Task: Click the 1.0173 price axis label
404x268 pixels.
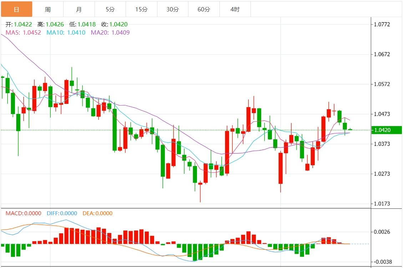Action: coord(382,203)
